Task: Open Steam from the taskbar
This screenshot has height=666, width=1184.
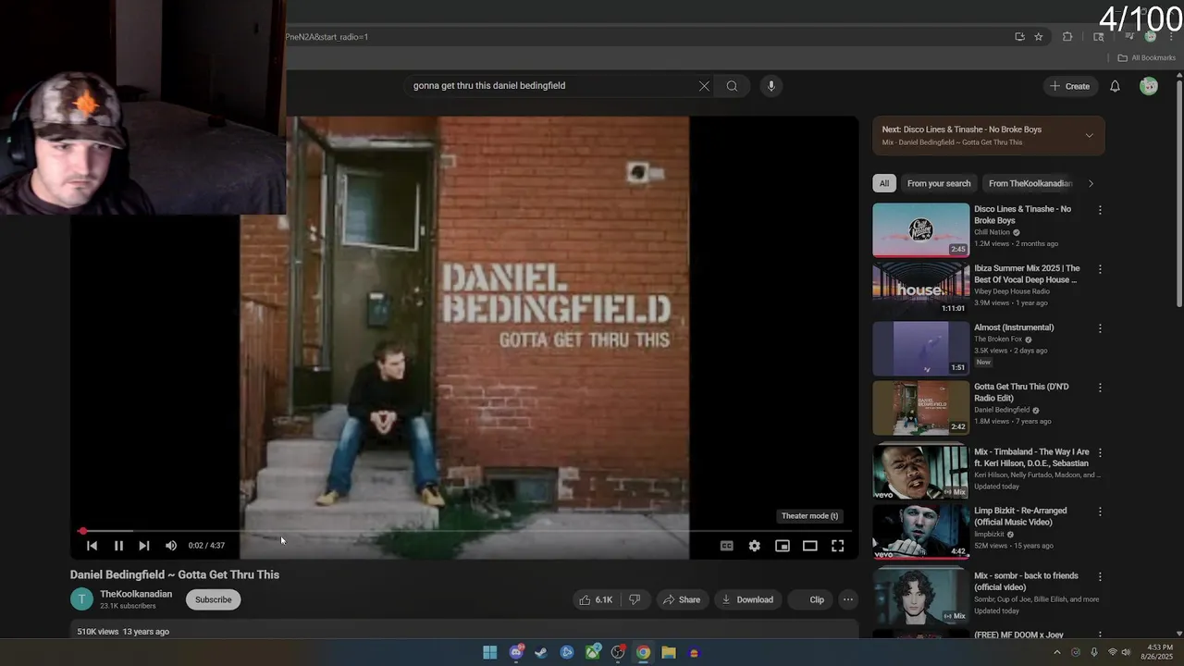Action: pos(541,652)
